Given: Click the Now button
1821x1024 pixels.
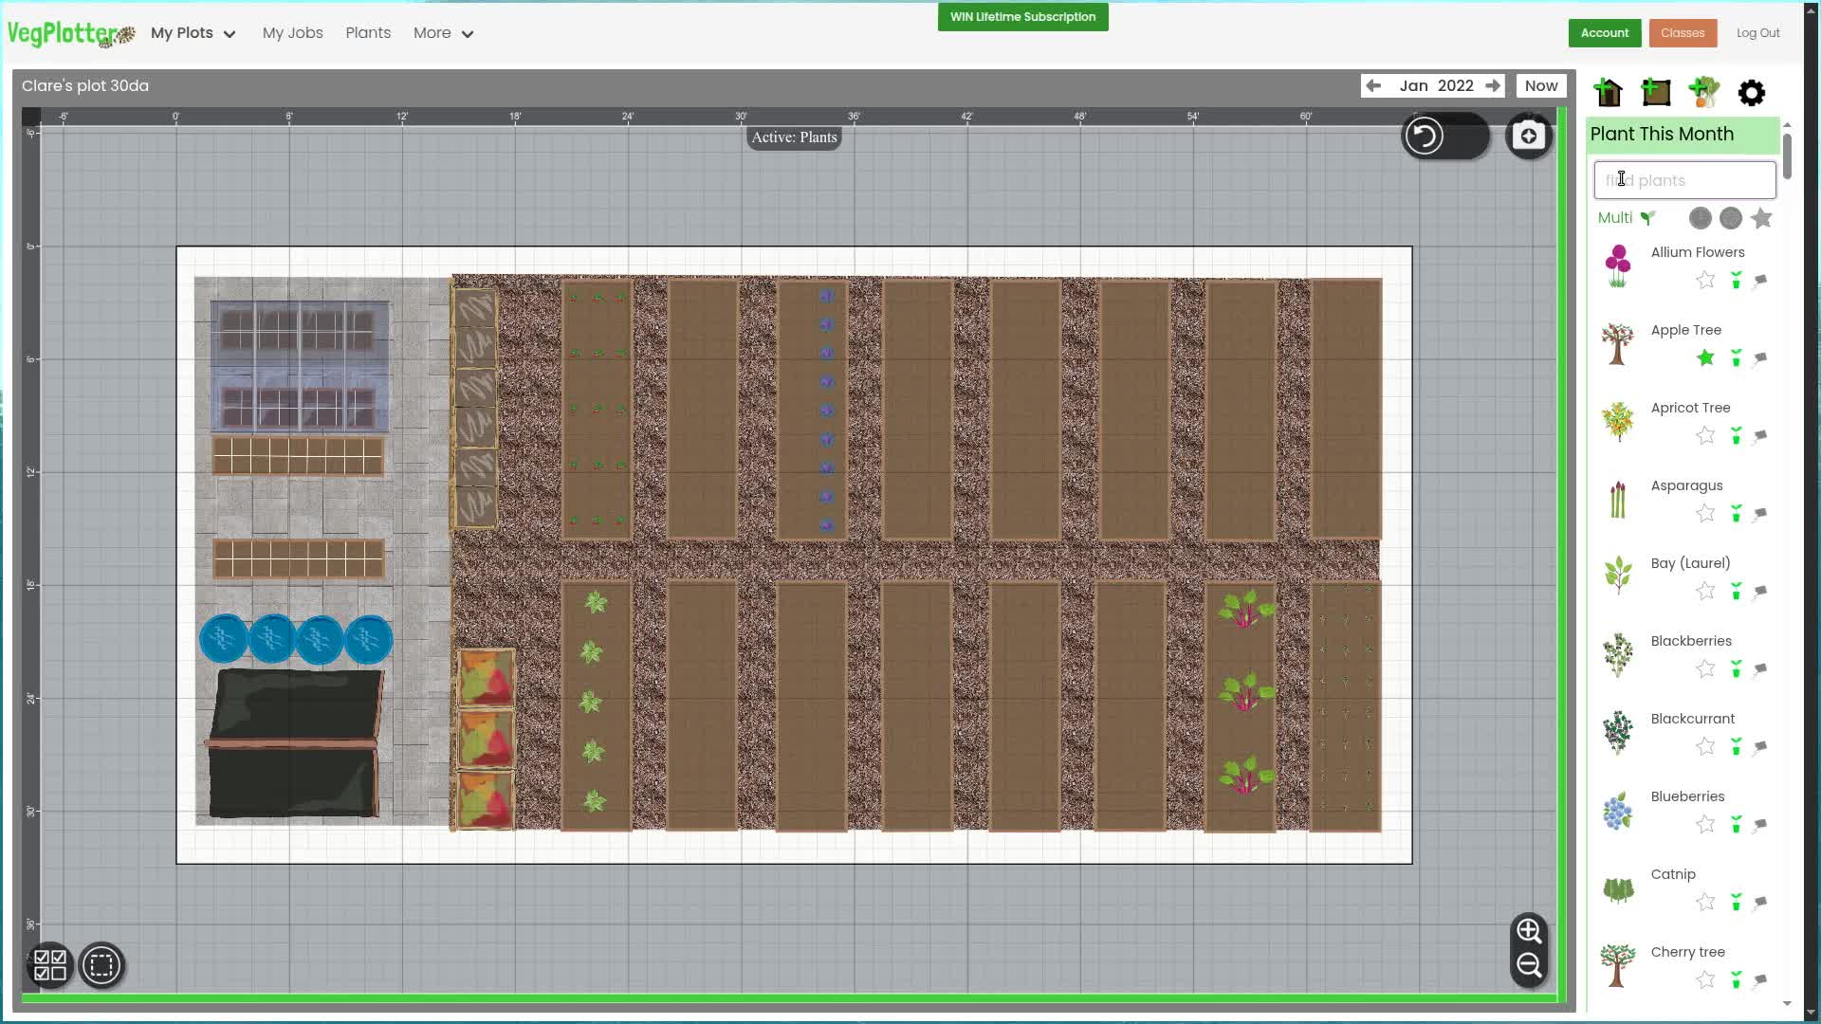Looking at the screenshot, I should coord(1540,85).
